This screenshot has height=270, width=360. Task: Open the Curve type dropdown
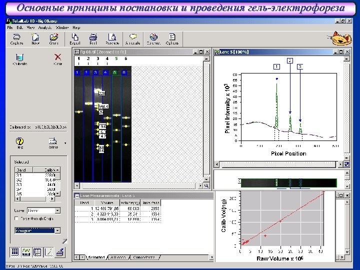pyautogui.click(x=57, y=210)
